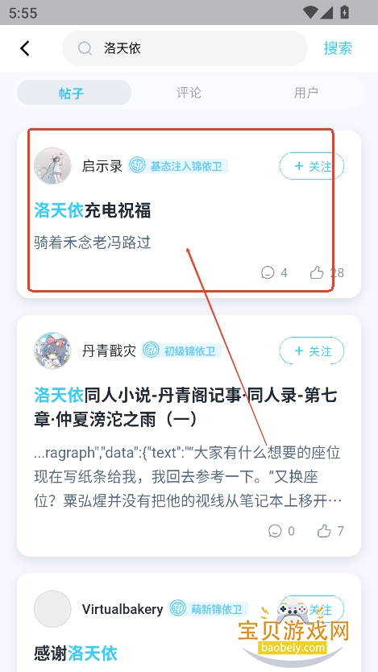
Task: Tap the back arrow icon
Action: point(25,48)
